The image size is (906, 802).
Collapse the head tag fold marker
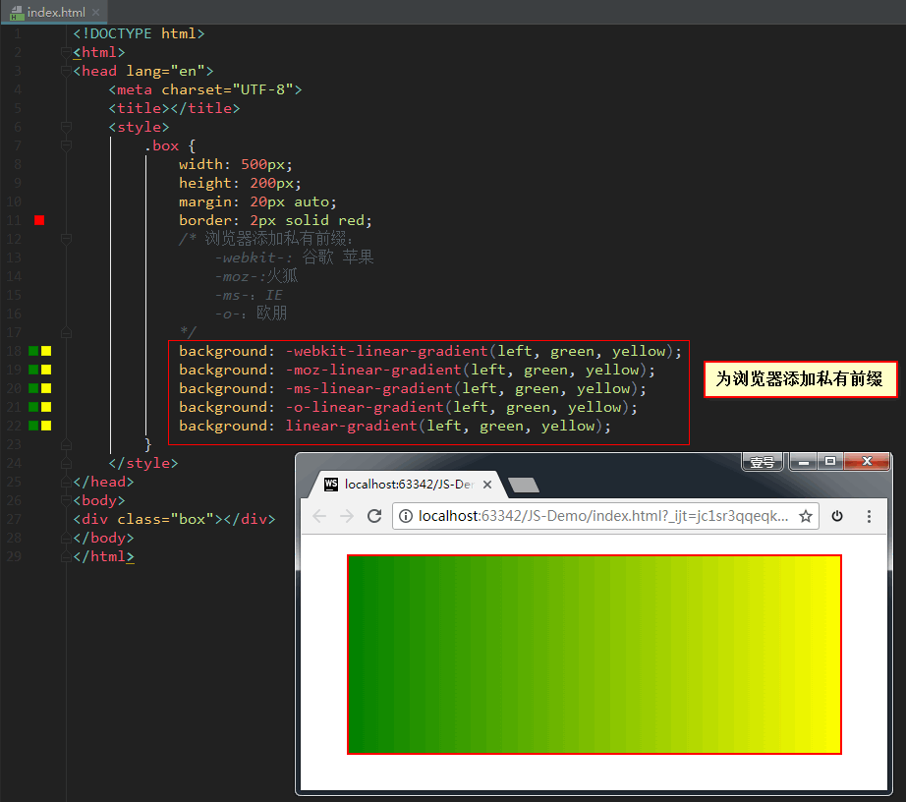coord(67,71)
